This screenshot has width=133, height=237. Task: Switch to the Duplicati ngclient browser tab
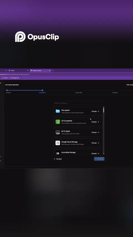(40, 70)
